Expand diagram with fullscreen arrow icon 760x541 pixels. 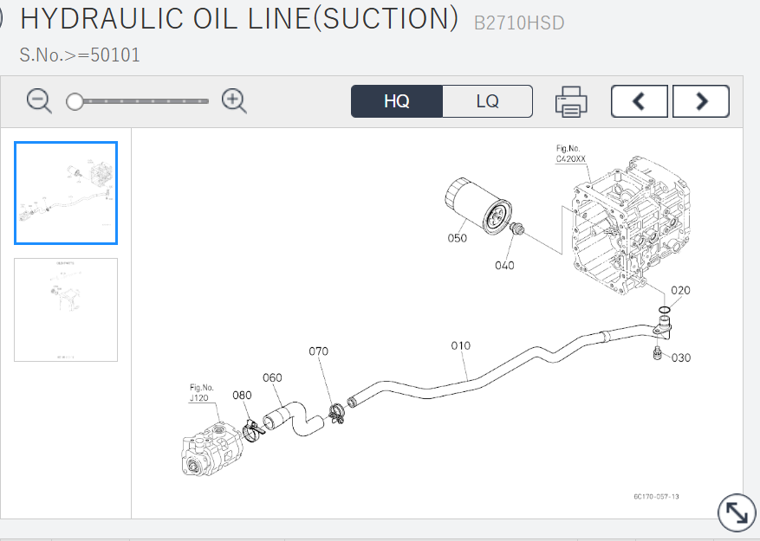(x=736, y=513)
